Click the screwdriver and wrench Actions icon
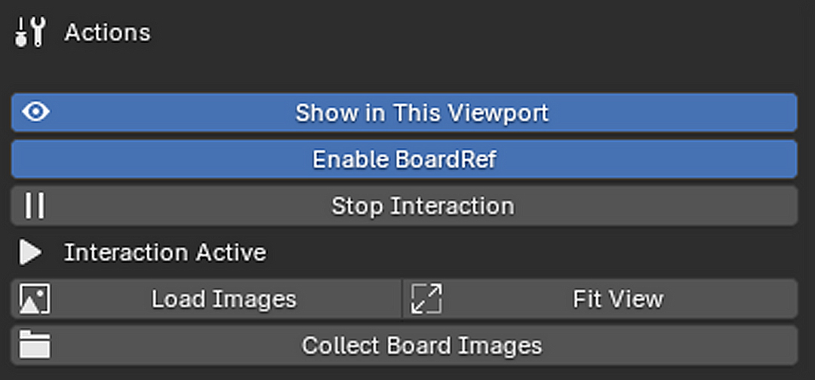This screenshot has height=380, width=815. coord(31,32)
